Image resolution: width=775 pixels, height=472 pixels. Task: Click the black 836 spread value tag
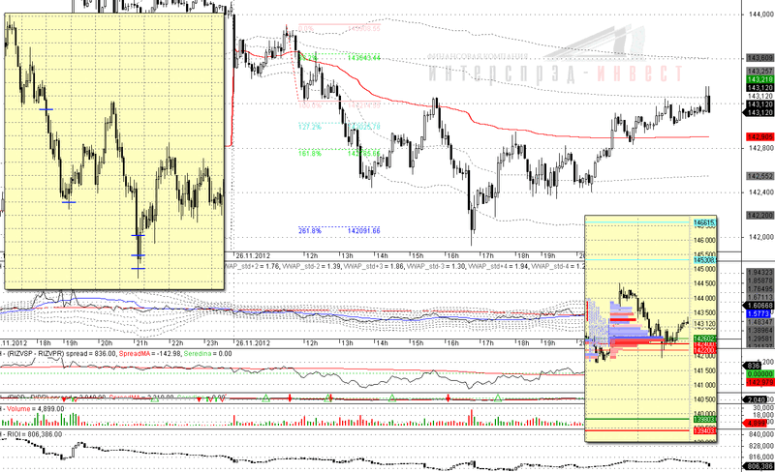[754, 366]
